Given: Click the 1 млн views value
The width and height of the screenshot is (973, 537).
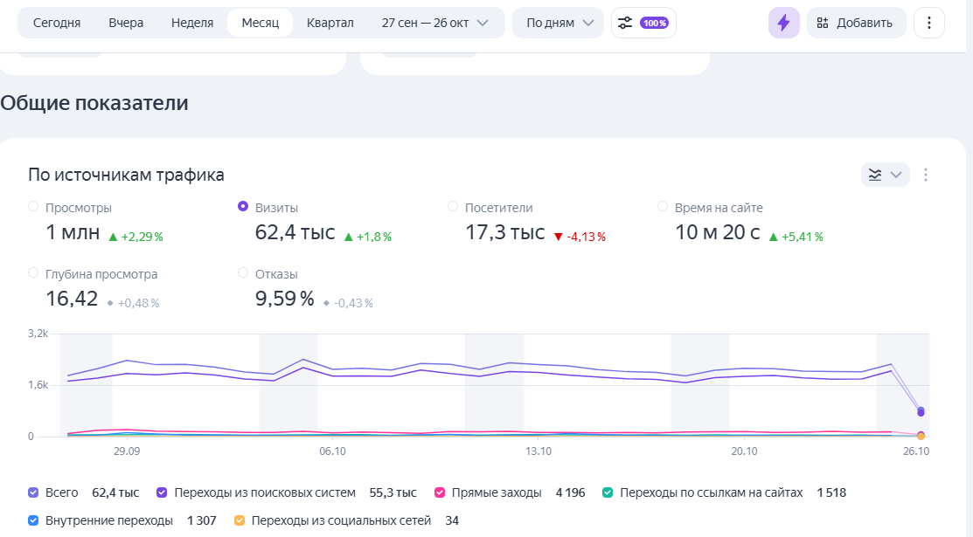Looking at the screenshot, I should coord(73,232).
